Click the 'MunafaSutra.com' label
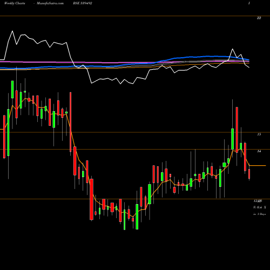The width and height of the screenshot is (270, 270). pyautogui.click(x=50, y=3)
